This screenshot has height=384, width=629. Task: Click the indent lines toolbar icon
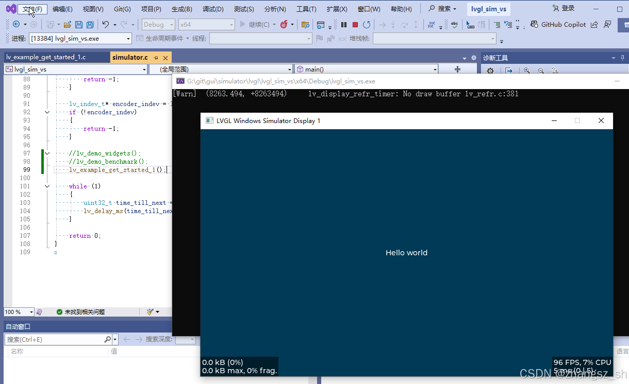tap(497, 25)
